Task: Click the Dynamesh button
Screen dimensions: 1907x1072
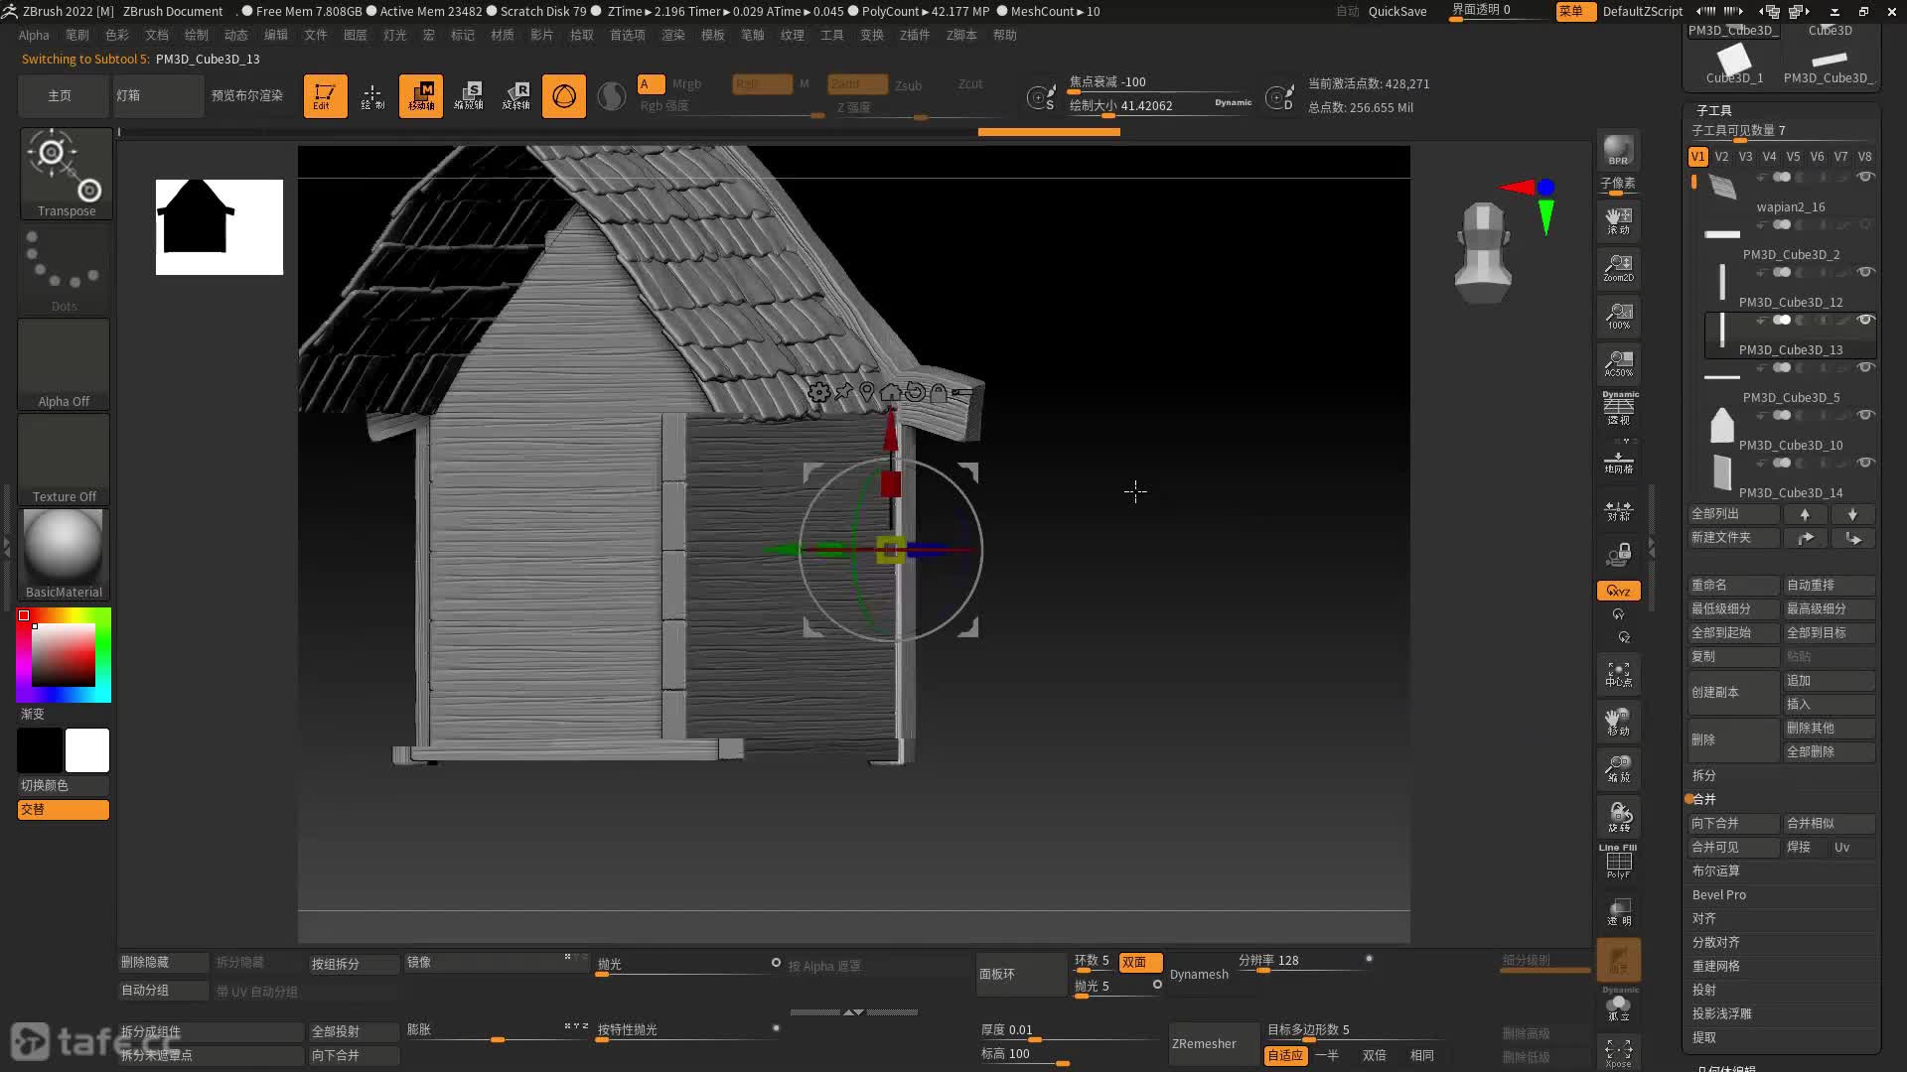Action: click(1199, 974)
